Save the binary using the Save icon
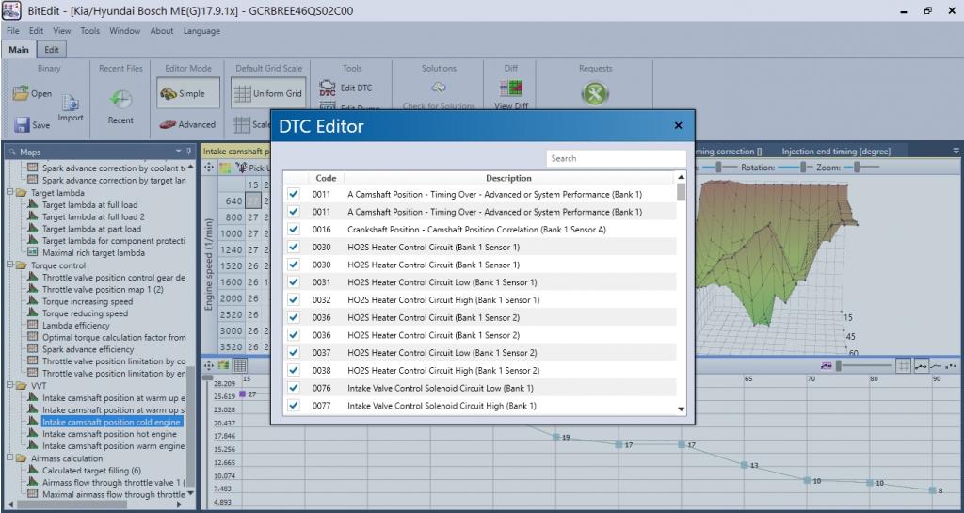Image resolution: width=964 pixels, height=513 pixels. 23,124
